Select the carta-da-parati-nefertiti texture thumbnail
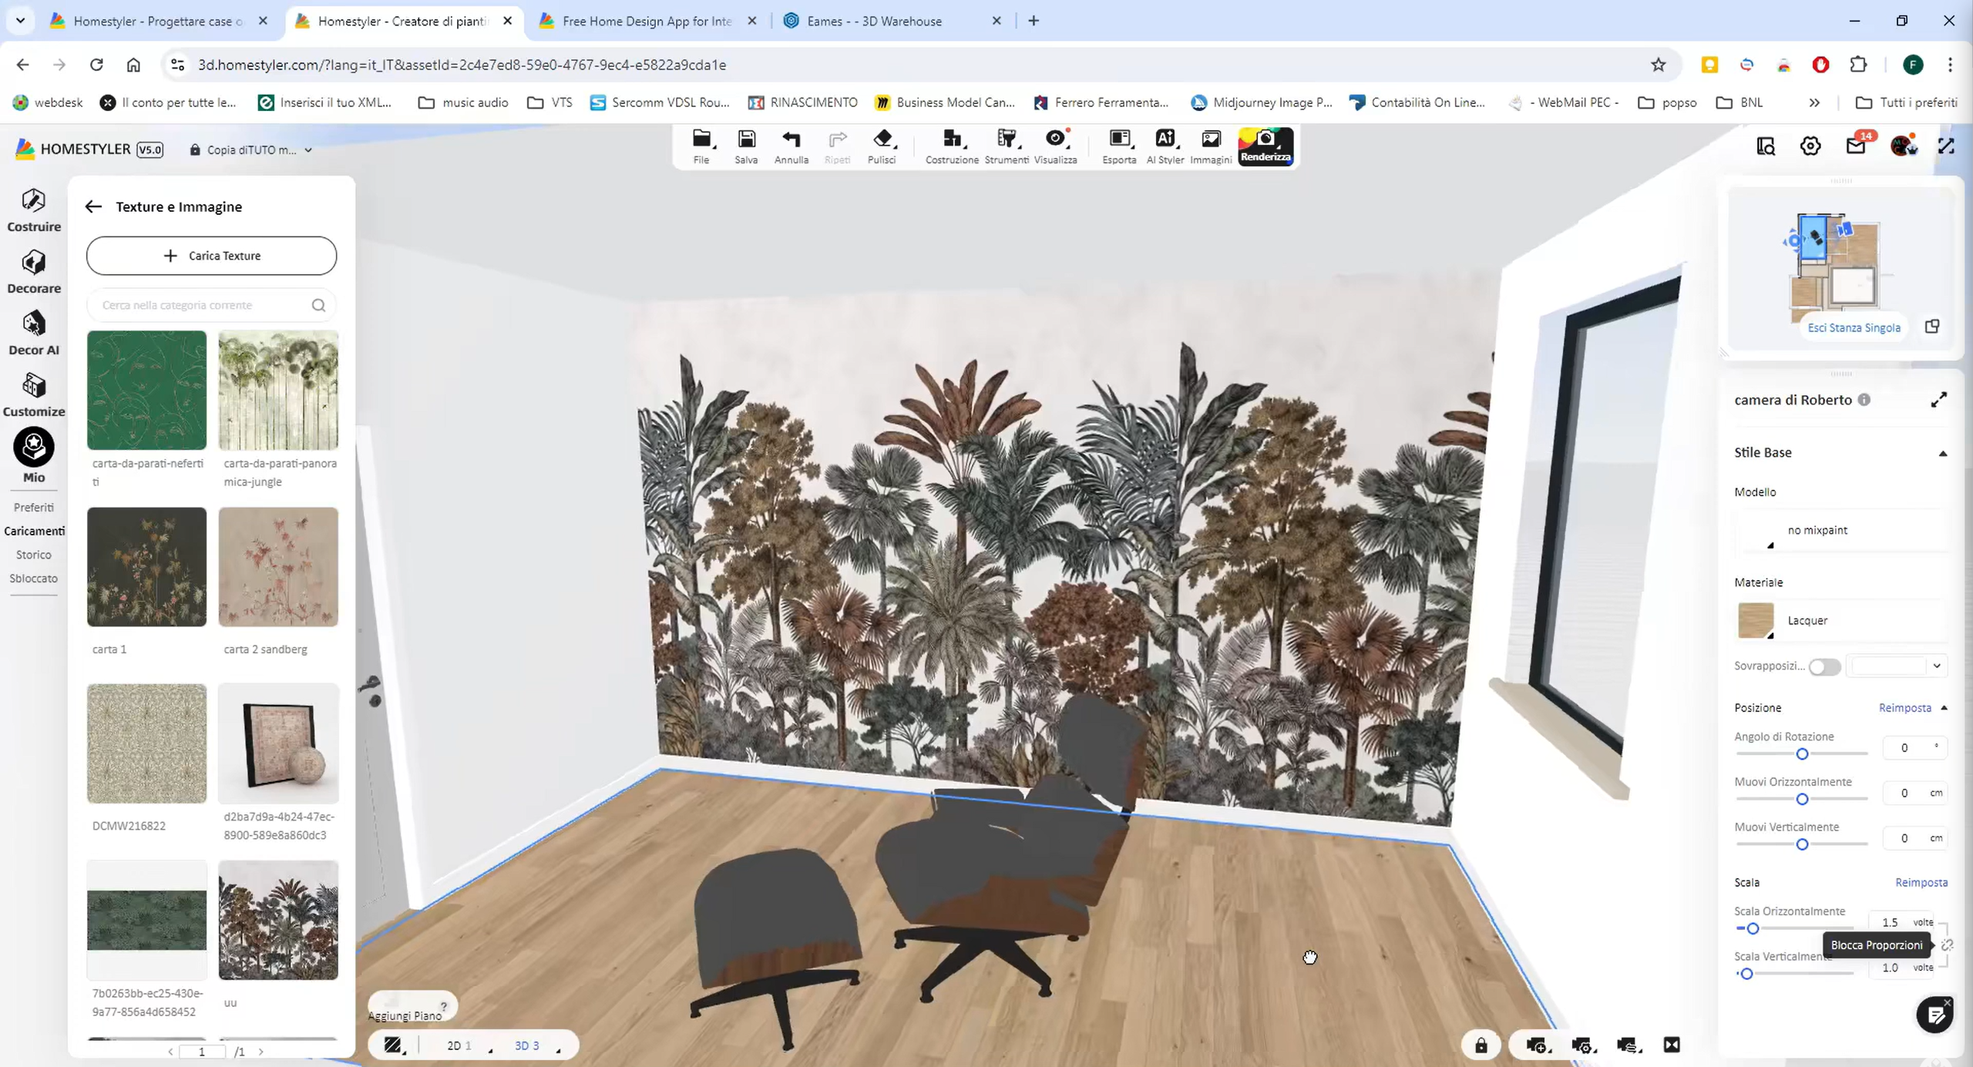This screenshot has height=1067, width=1973. [x=146, y=390]
